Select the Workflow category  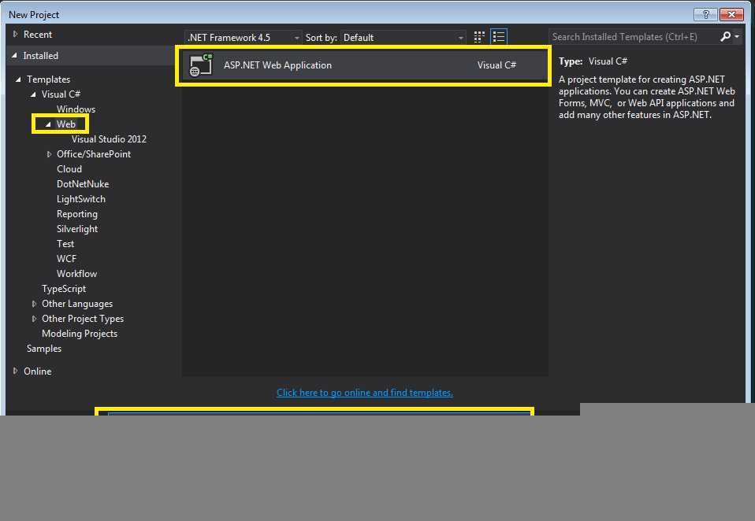tap(77, 273)
